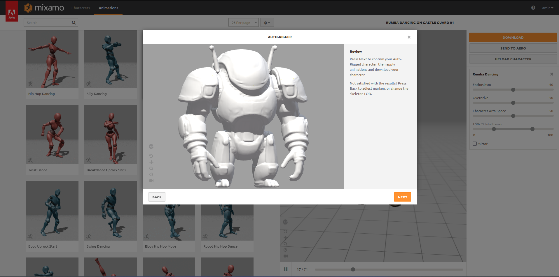Click the Adobe logo icon
Viewport: 559px width, 277px height.
pyautogui.click(x=12, y=11)
